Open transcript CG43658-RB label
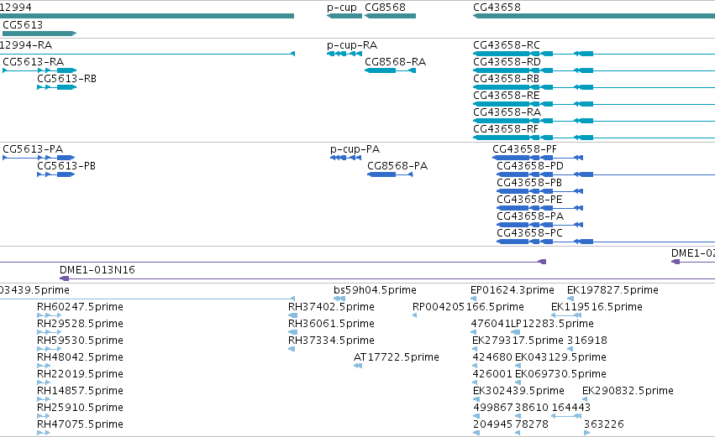This screenshot has width=715, height=437. pos(506,78)
